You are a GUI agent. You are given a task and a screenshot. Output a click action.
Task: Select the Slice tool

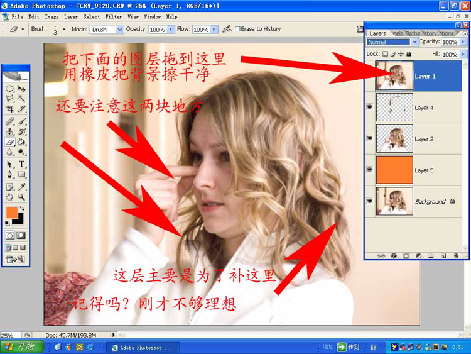point(21,109)
